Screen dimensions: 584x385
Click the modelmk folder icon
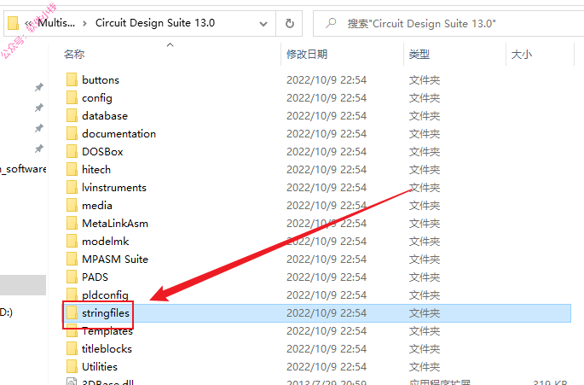point(72,241)
